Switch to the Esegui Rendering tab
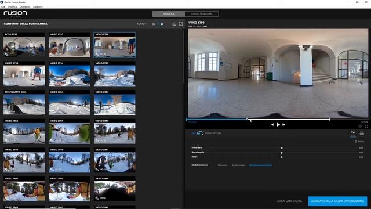371x209 pixels. [202, 14]
